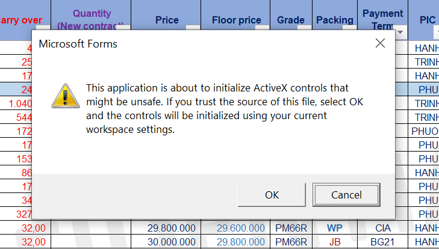The height and width of the screenshot is (249, 439).
Task: Open the Quantity (New contract) filter dropdown
Action: click(x=123, y=28)
